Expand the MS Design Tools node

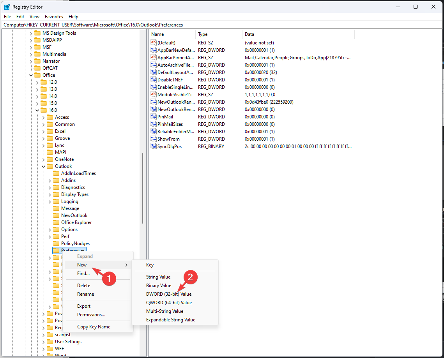pos(31,33)
